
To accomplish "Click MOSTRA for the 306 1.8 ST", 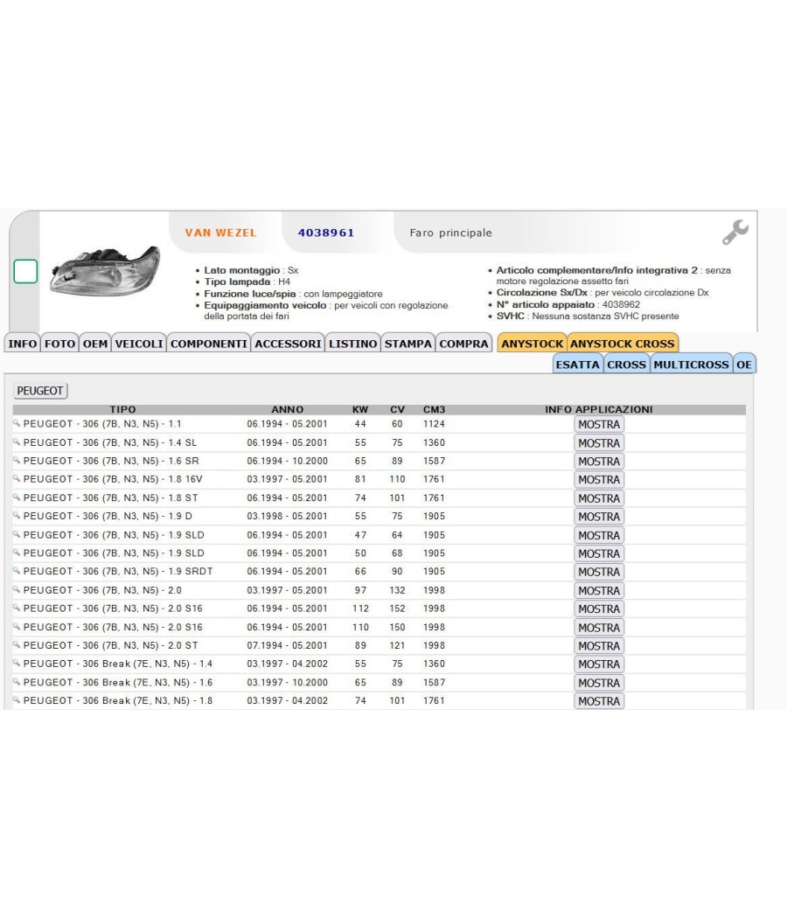I will (599, 498).
